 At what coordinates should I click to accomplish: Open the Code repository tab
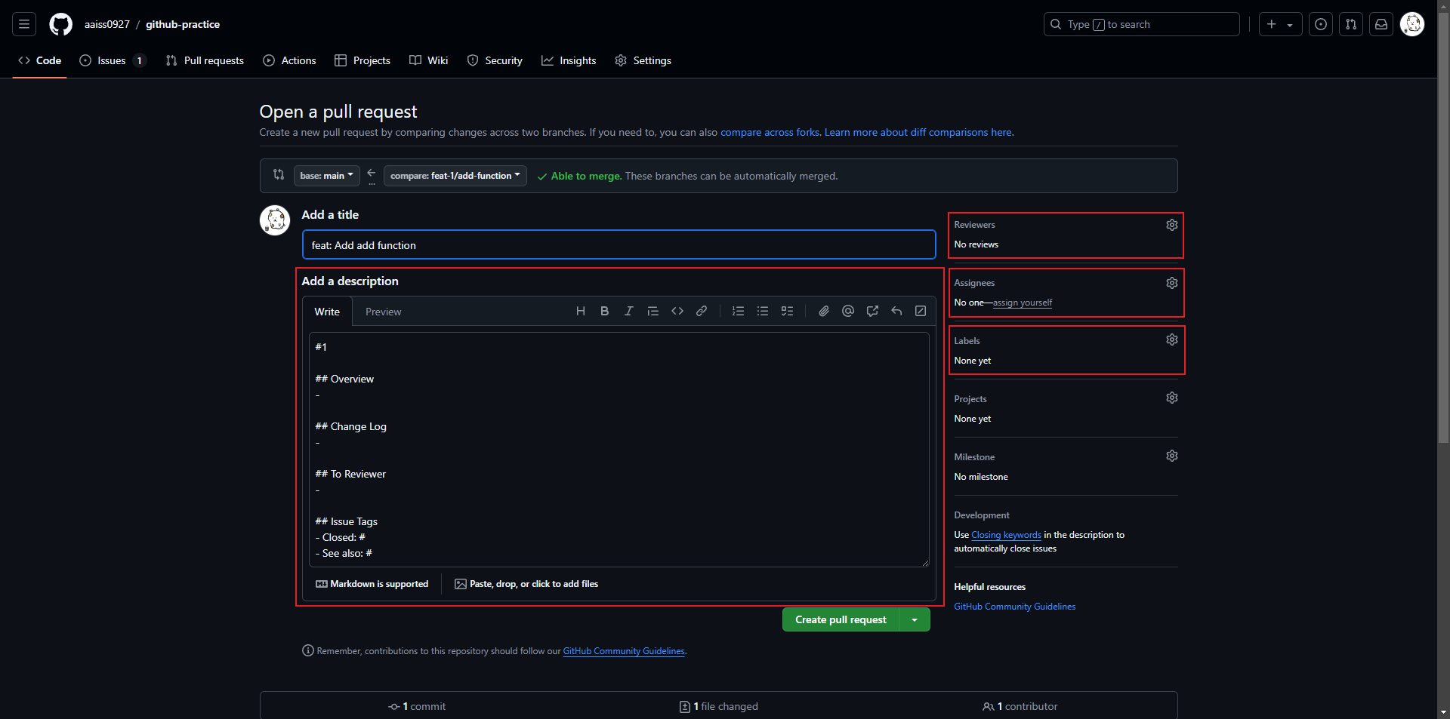click(40, 60)
